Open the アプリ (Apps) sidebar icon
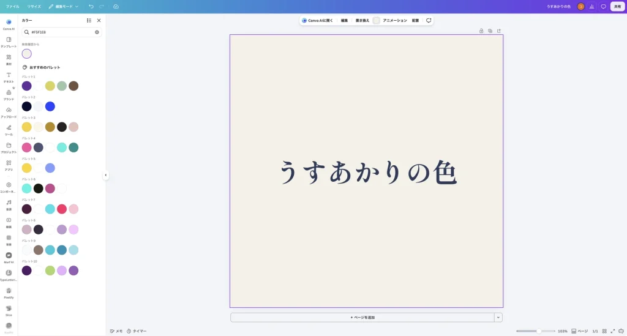This screenshot has height=336, width=627. 9,165
